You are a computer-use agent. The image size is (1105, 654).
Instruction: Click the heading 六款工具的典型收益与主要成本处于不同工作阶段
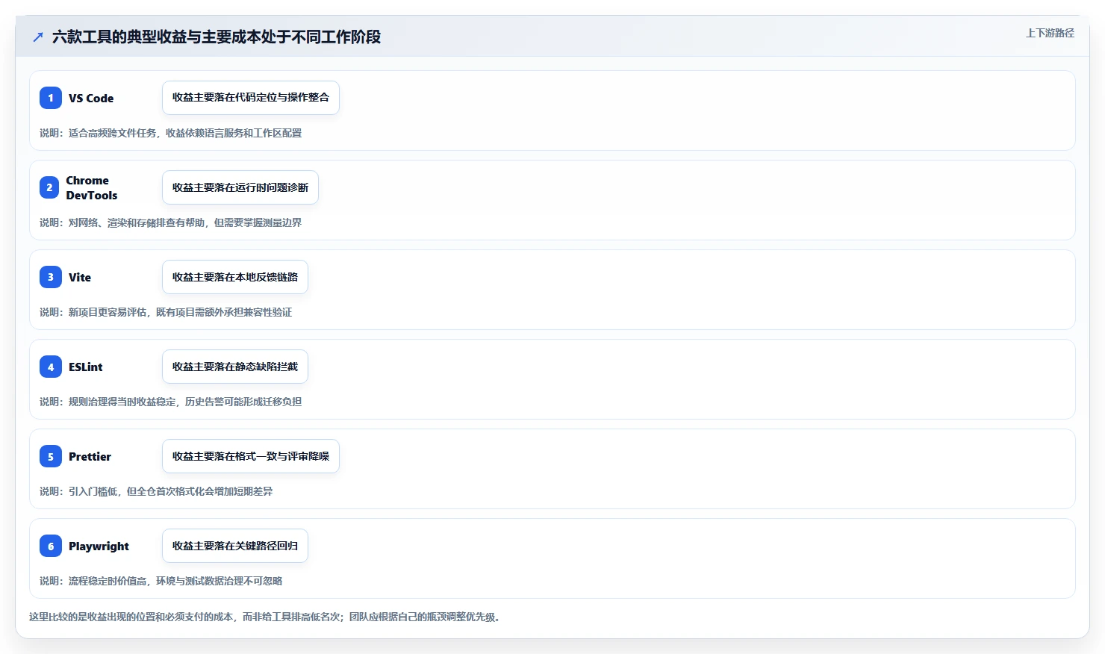tap(217, 37)
